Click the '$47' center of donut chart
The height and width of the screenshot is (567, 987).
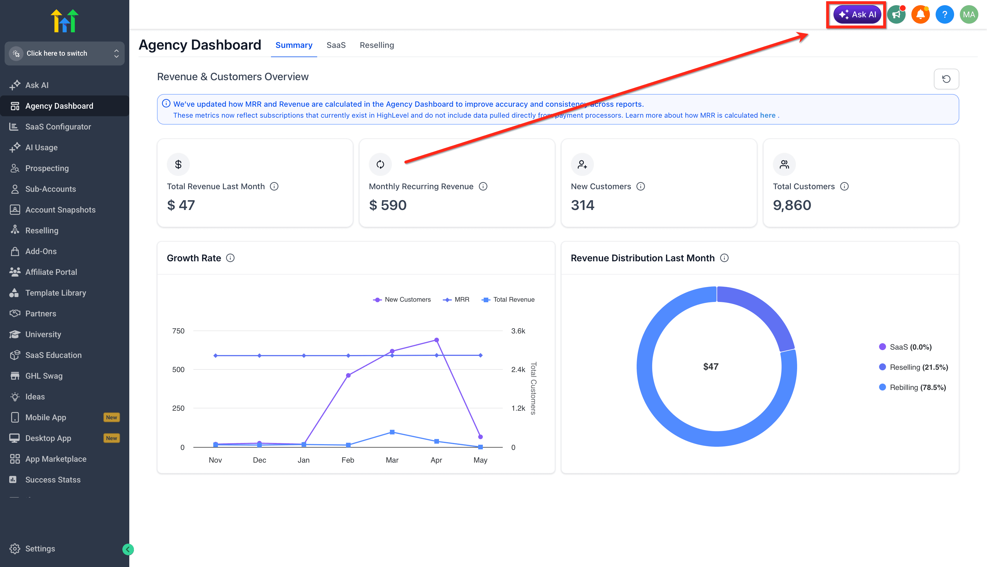point(711,367)
